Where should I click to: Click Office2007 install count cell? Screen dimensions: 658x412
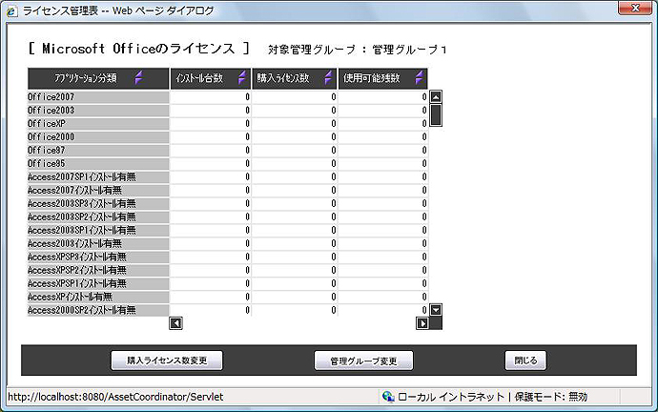pyautogui.click(x=210, y=97)
